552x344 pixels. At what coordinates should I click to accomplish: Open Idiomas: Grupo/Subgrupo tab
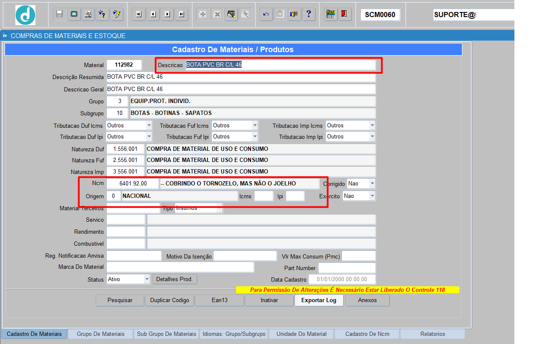[x=234, y=334]
